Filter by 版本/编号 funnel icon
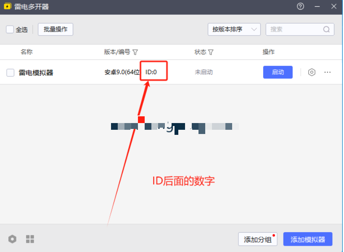Viewport: 344px width, 252px height. click(x=135, y=52)
